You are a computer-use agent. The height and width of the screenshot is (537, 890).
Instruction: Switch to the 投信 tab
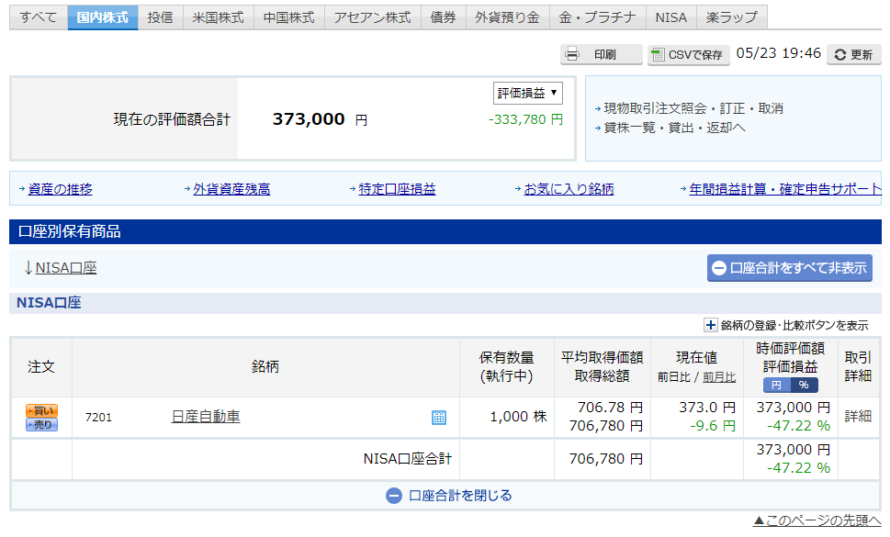[160, 17]
